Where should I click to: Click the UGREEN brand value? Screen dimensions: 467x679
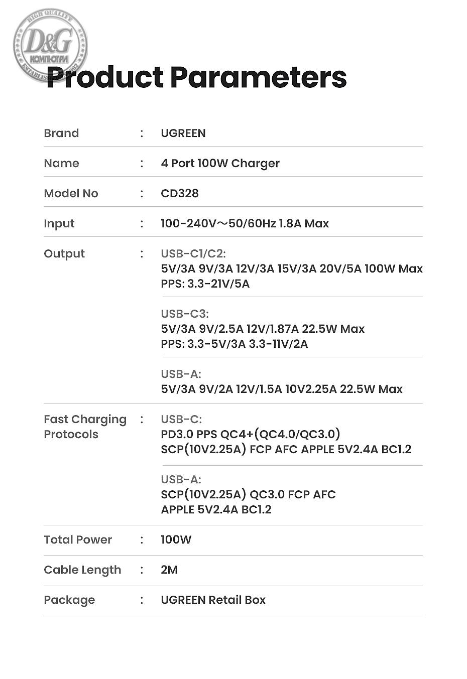click(183, 133)
